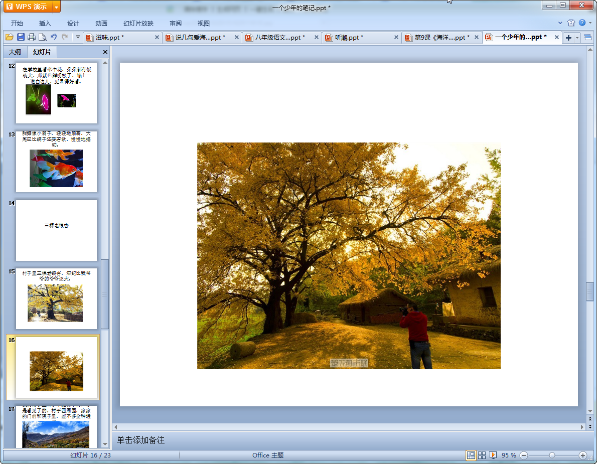This screenshot has width=597, height=464.
Task: Click the zoom slider handle
Action: coord(552,455)
